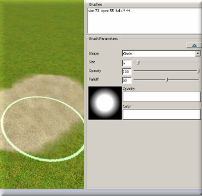Click the Opacity slider track middle
Viewport: 202px width, 196px height.
pyautogui.click(x=166, y=71)
